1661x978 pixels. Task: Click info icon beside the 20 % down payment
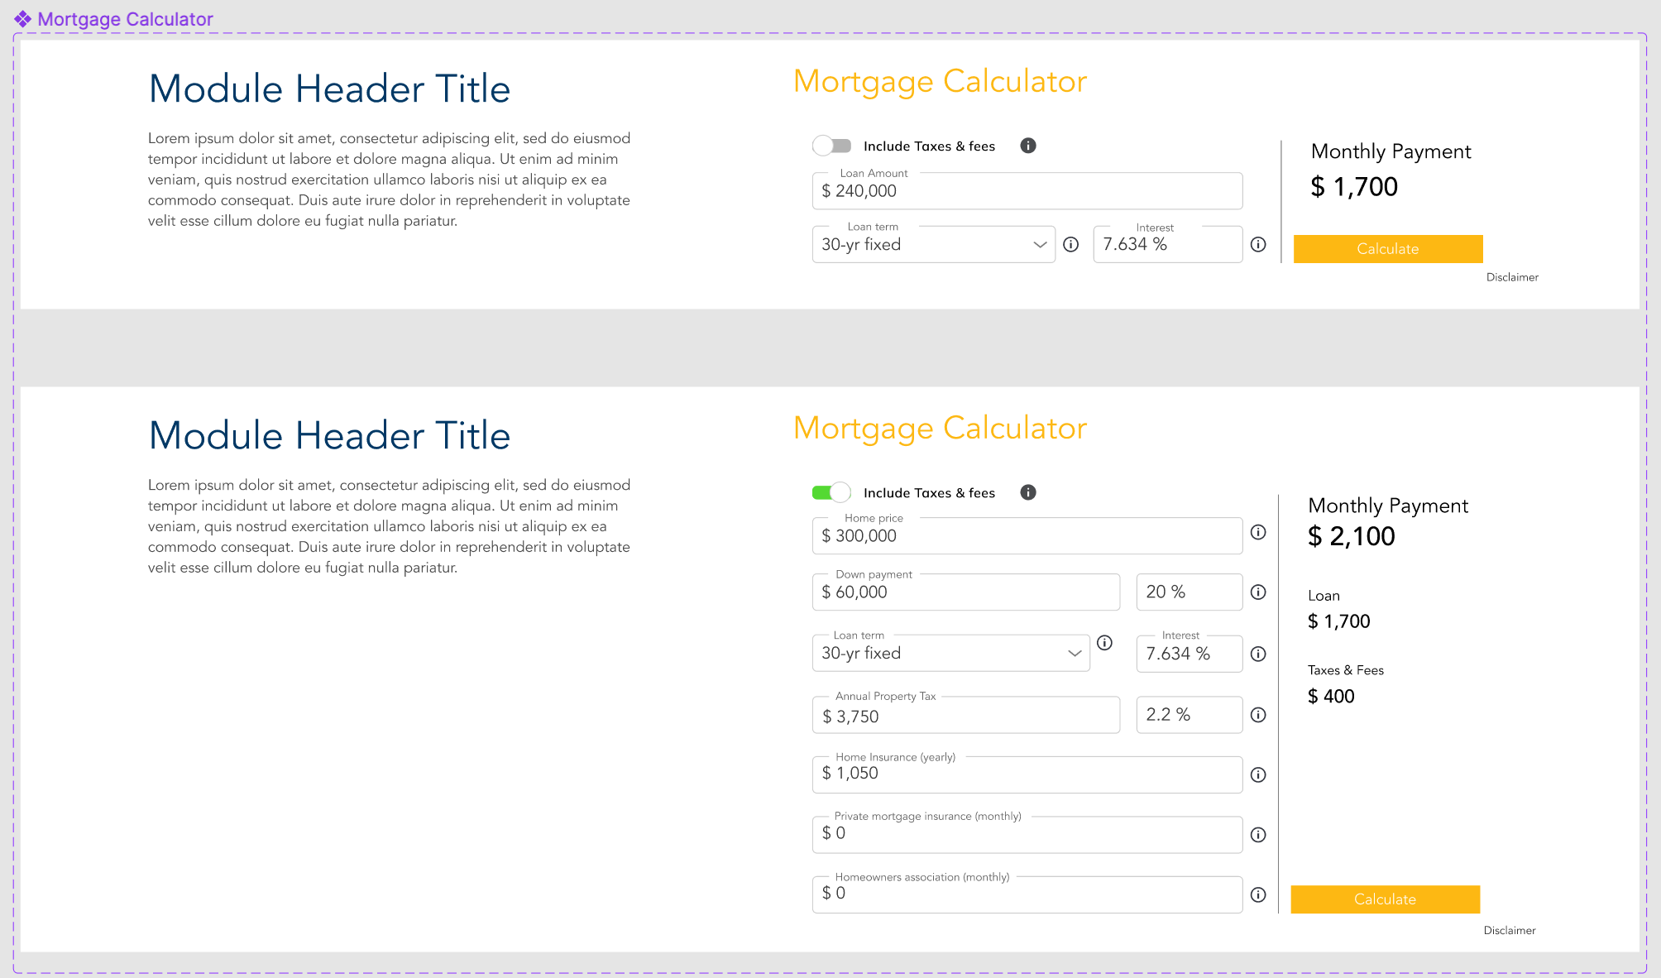tap(1258, 592)
